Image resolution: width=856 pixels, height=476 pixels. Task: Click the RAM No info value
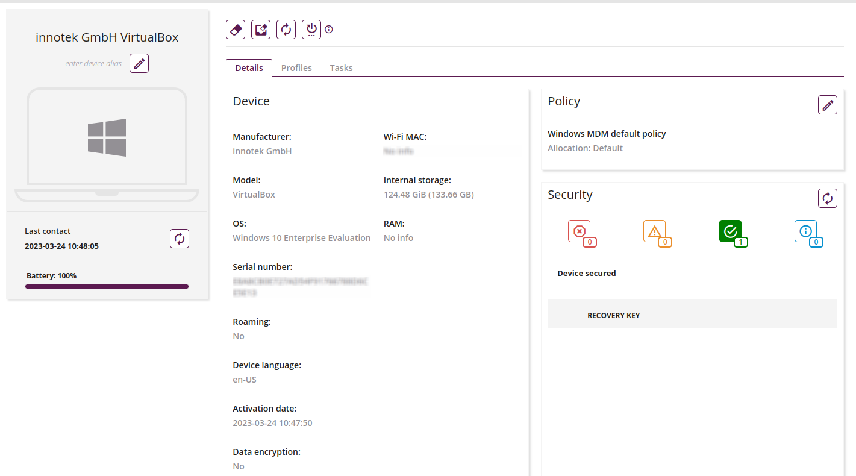click(x=398, y=238)
